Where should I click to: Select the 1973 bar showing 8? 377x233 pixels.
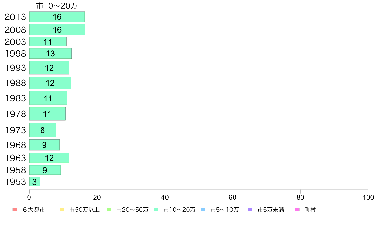(x=43, y=130)
